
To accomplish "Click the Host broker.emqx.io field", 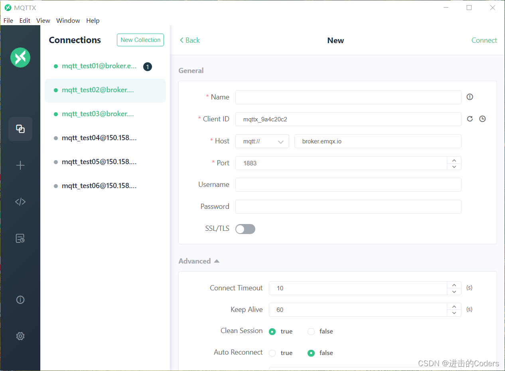I will click(x=378, y=141).
